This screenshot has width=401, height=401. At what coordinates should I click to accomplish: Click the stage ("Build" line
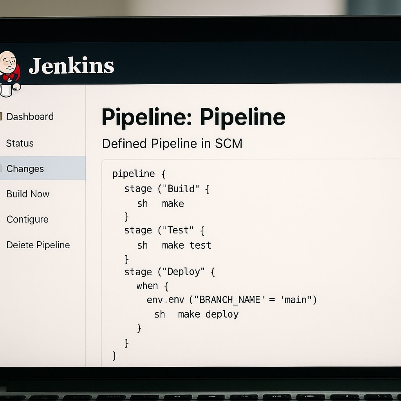(x=167, y=189)
